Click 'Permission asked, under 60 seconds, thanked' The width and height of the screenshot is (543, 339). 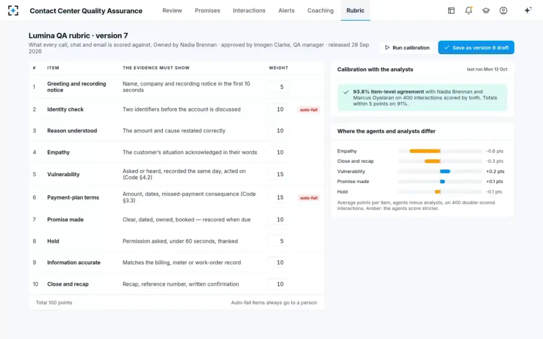click(180, 241)
